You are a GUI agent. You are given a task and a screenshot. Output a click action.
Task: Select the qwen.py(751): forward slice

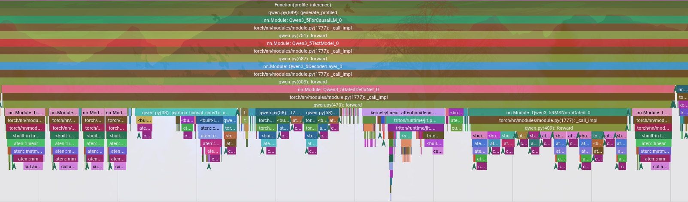click(x=344, y=36)
